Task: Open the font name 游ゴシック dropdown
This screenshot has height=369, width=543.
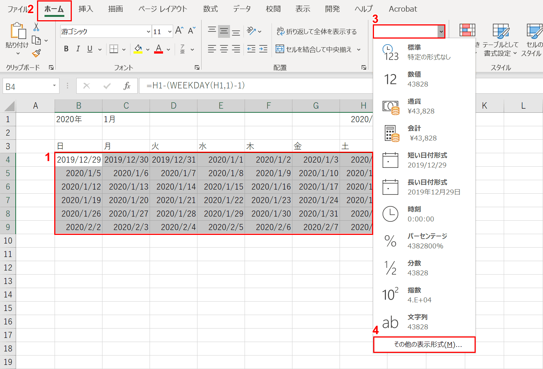Action: pyautogui.click(x=148, y=32)
